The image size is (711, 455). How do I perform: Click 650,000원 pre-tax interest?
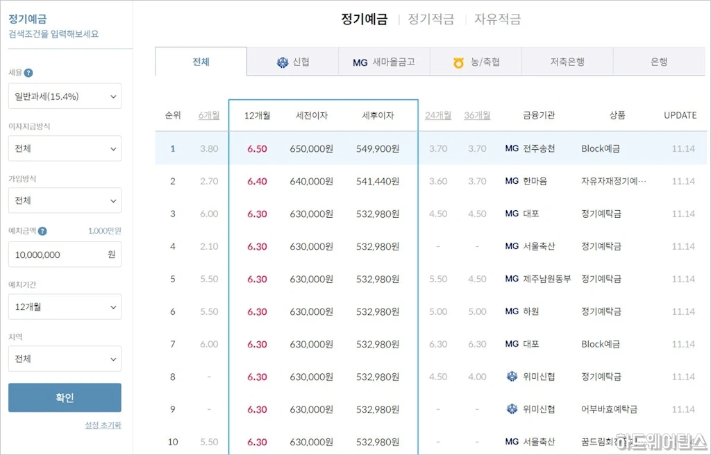[312, 148]
